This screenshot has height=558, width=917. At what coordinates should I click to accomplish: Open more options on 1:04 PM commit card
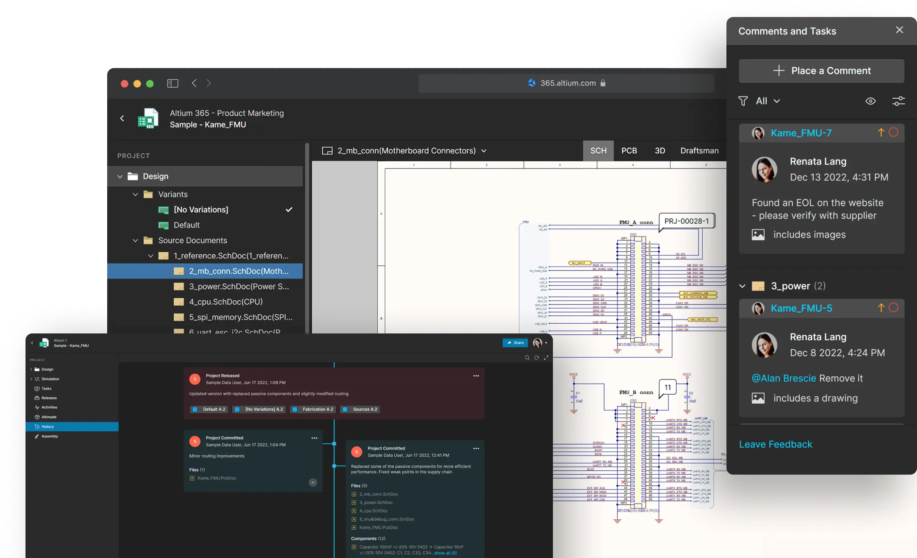pos(314,438)
